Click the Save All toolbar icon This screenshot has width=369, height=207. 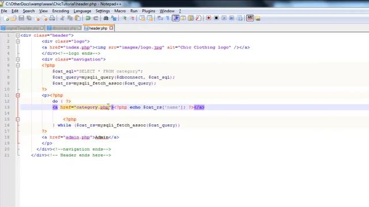click(29, 18)
